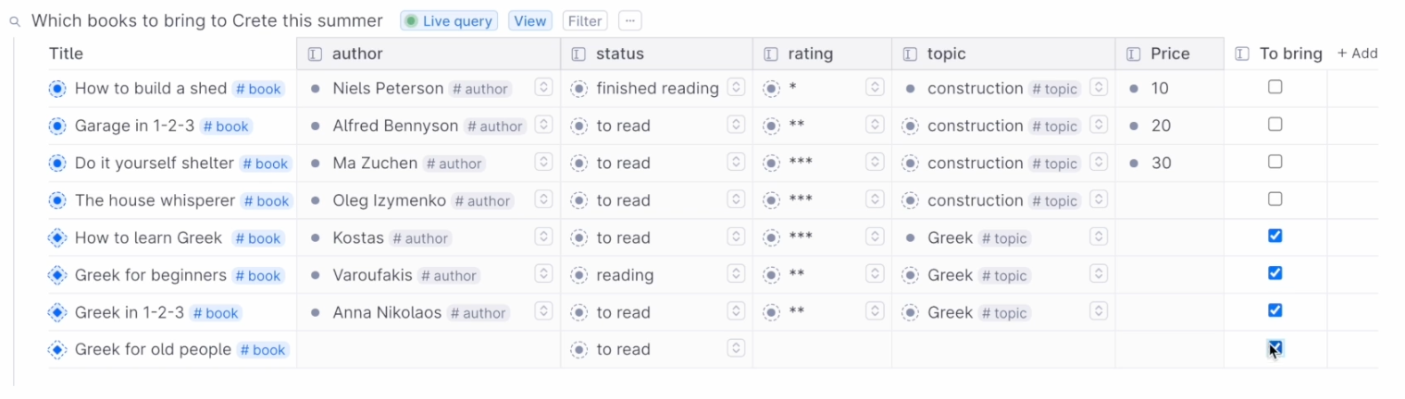Click the status bullet icon next to finished reading

coord(579,89)
